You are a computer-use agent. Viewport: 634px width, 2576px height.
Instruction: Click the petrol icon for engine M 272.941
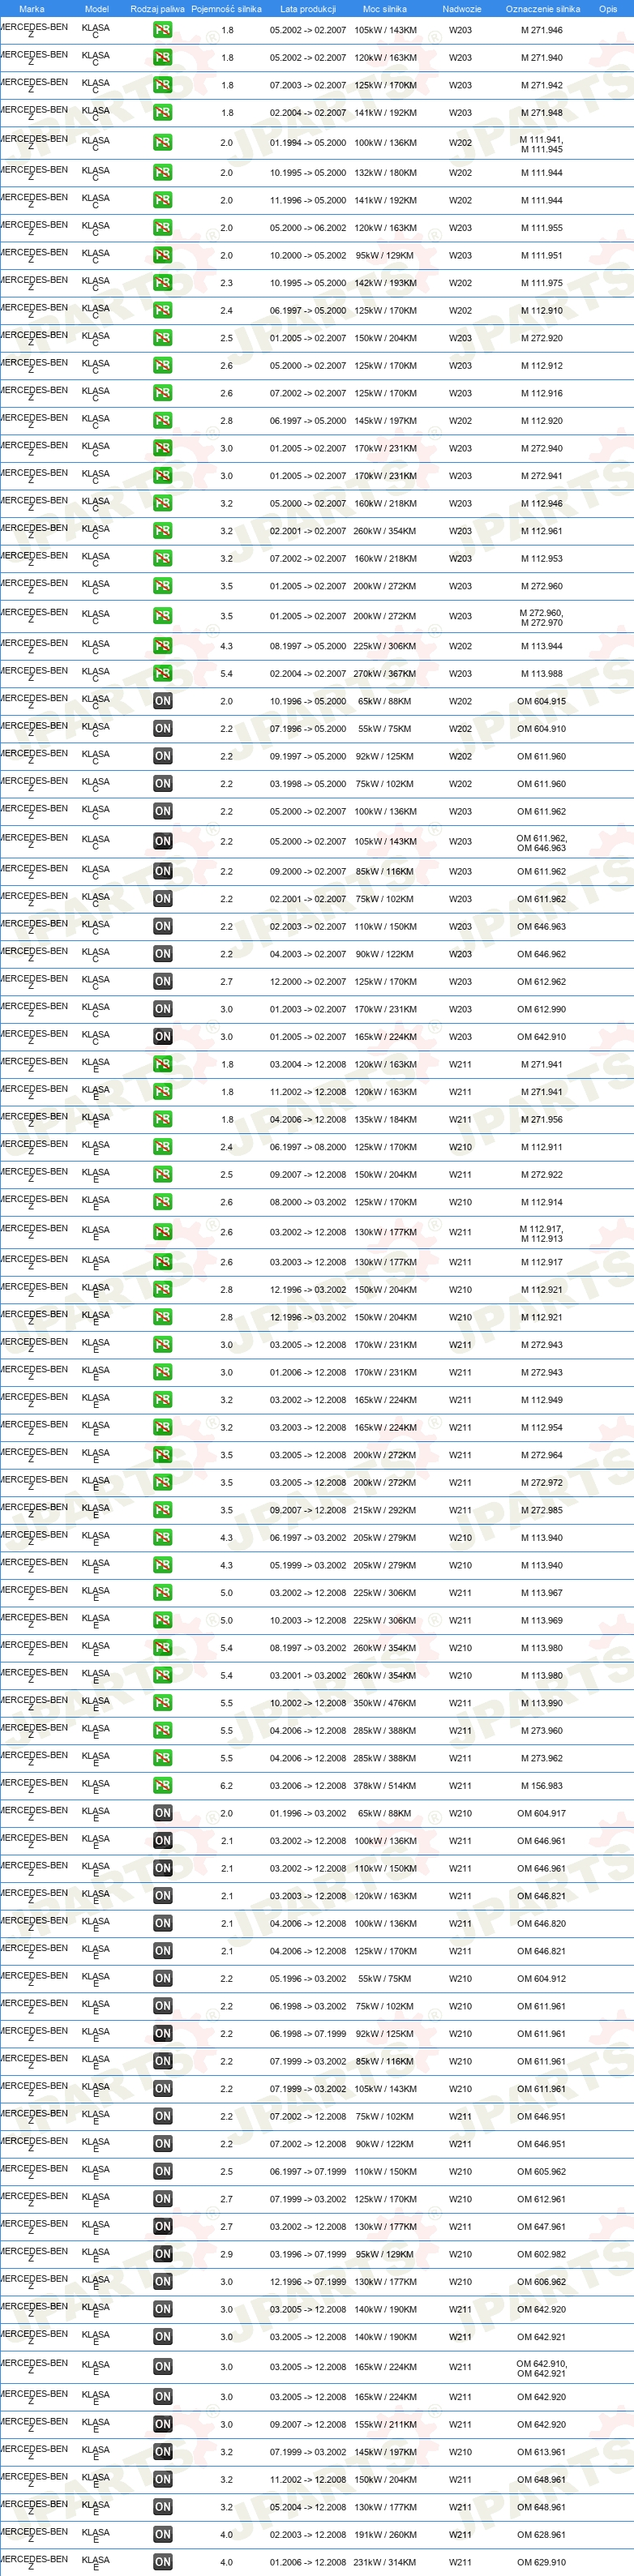162,476
